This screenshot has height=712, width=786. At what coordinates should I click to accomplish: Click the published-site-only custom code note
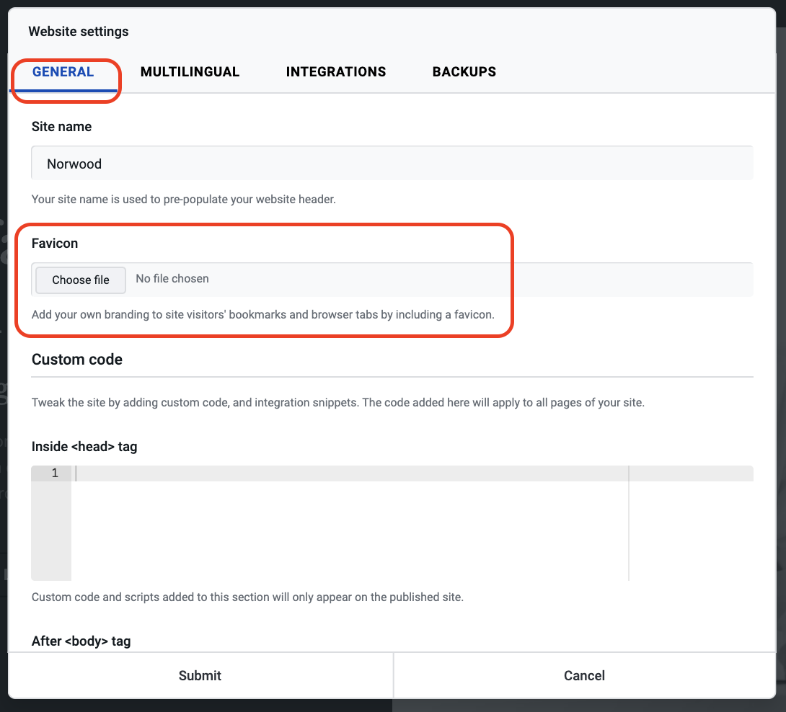[x=247, y=597]
